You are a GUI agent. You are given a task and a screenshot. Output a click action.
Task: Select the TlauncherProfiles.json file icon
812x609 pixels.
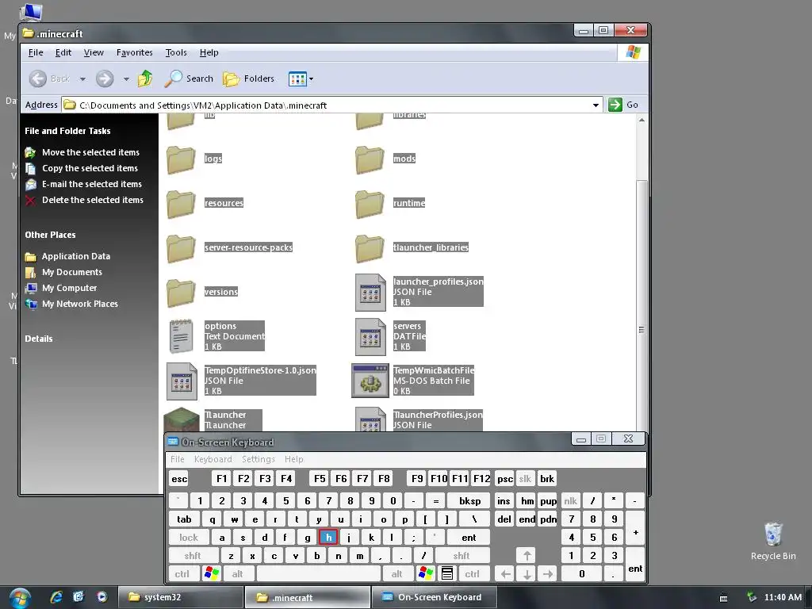[x=370, y=419]
